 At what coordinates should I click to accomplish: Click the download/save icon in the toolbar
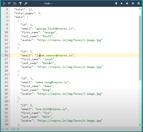pyautogui.click(x=127, y=3)
